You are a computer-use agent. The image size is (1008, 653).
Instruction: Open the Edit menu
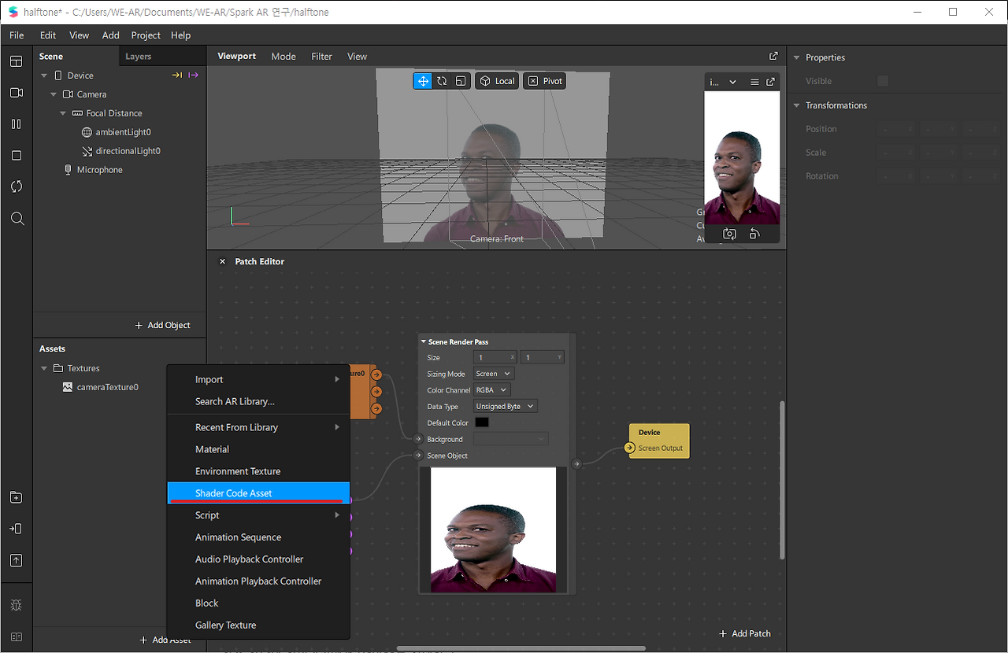coord(48,35)
